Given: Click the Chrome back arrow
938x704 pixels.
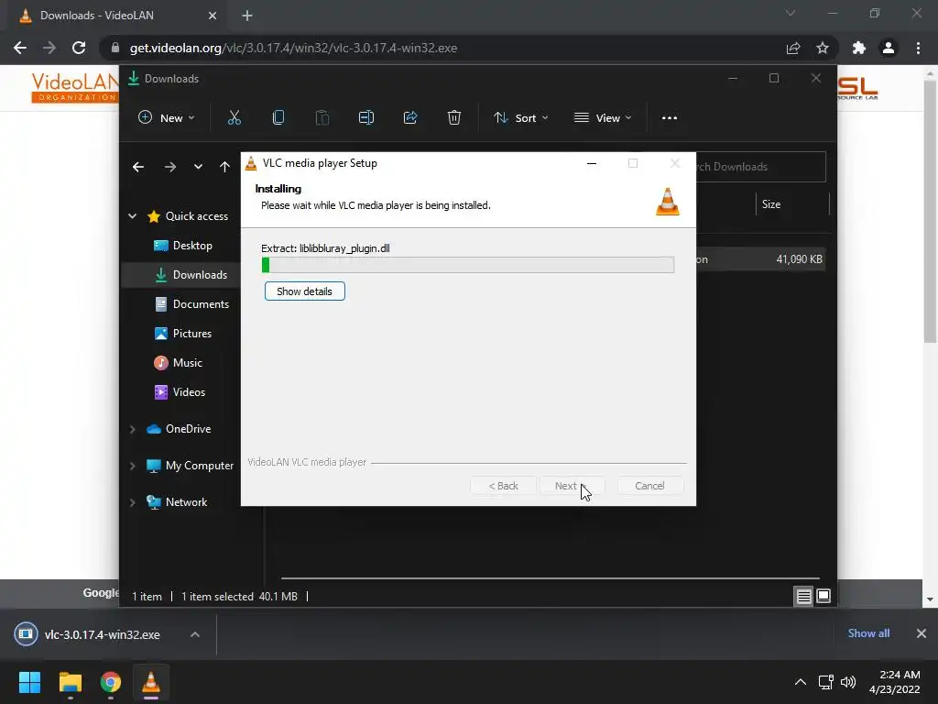Looking at the screenshot, I should pyautogui.click(x=20, y=48).
